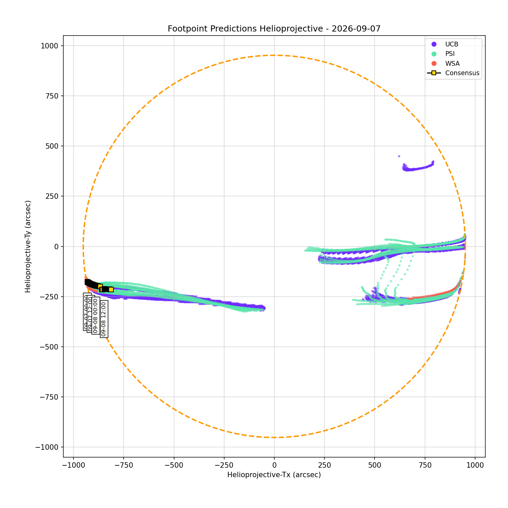Select the 'UCB' legend label text
Screen dimensions: 508x508
(x=452, y=44)
